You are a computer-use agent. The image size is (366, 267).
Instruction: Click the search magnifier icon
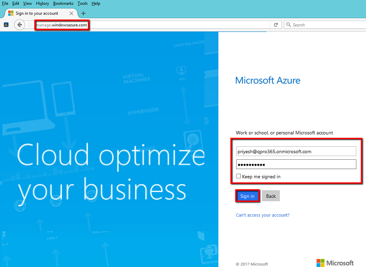pos(288,25)
